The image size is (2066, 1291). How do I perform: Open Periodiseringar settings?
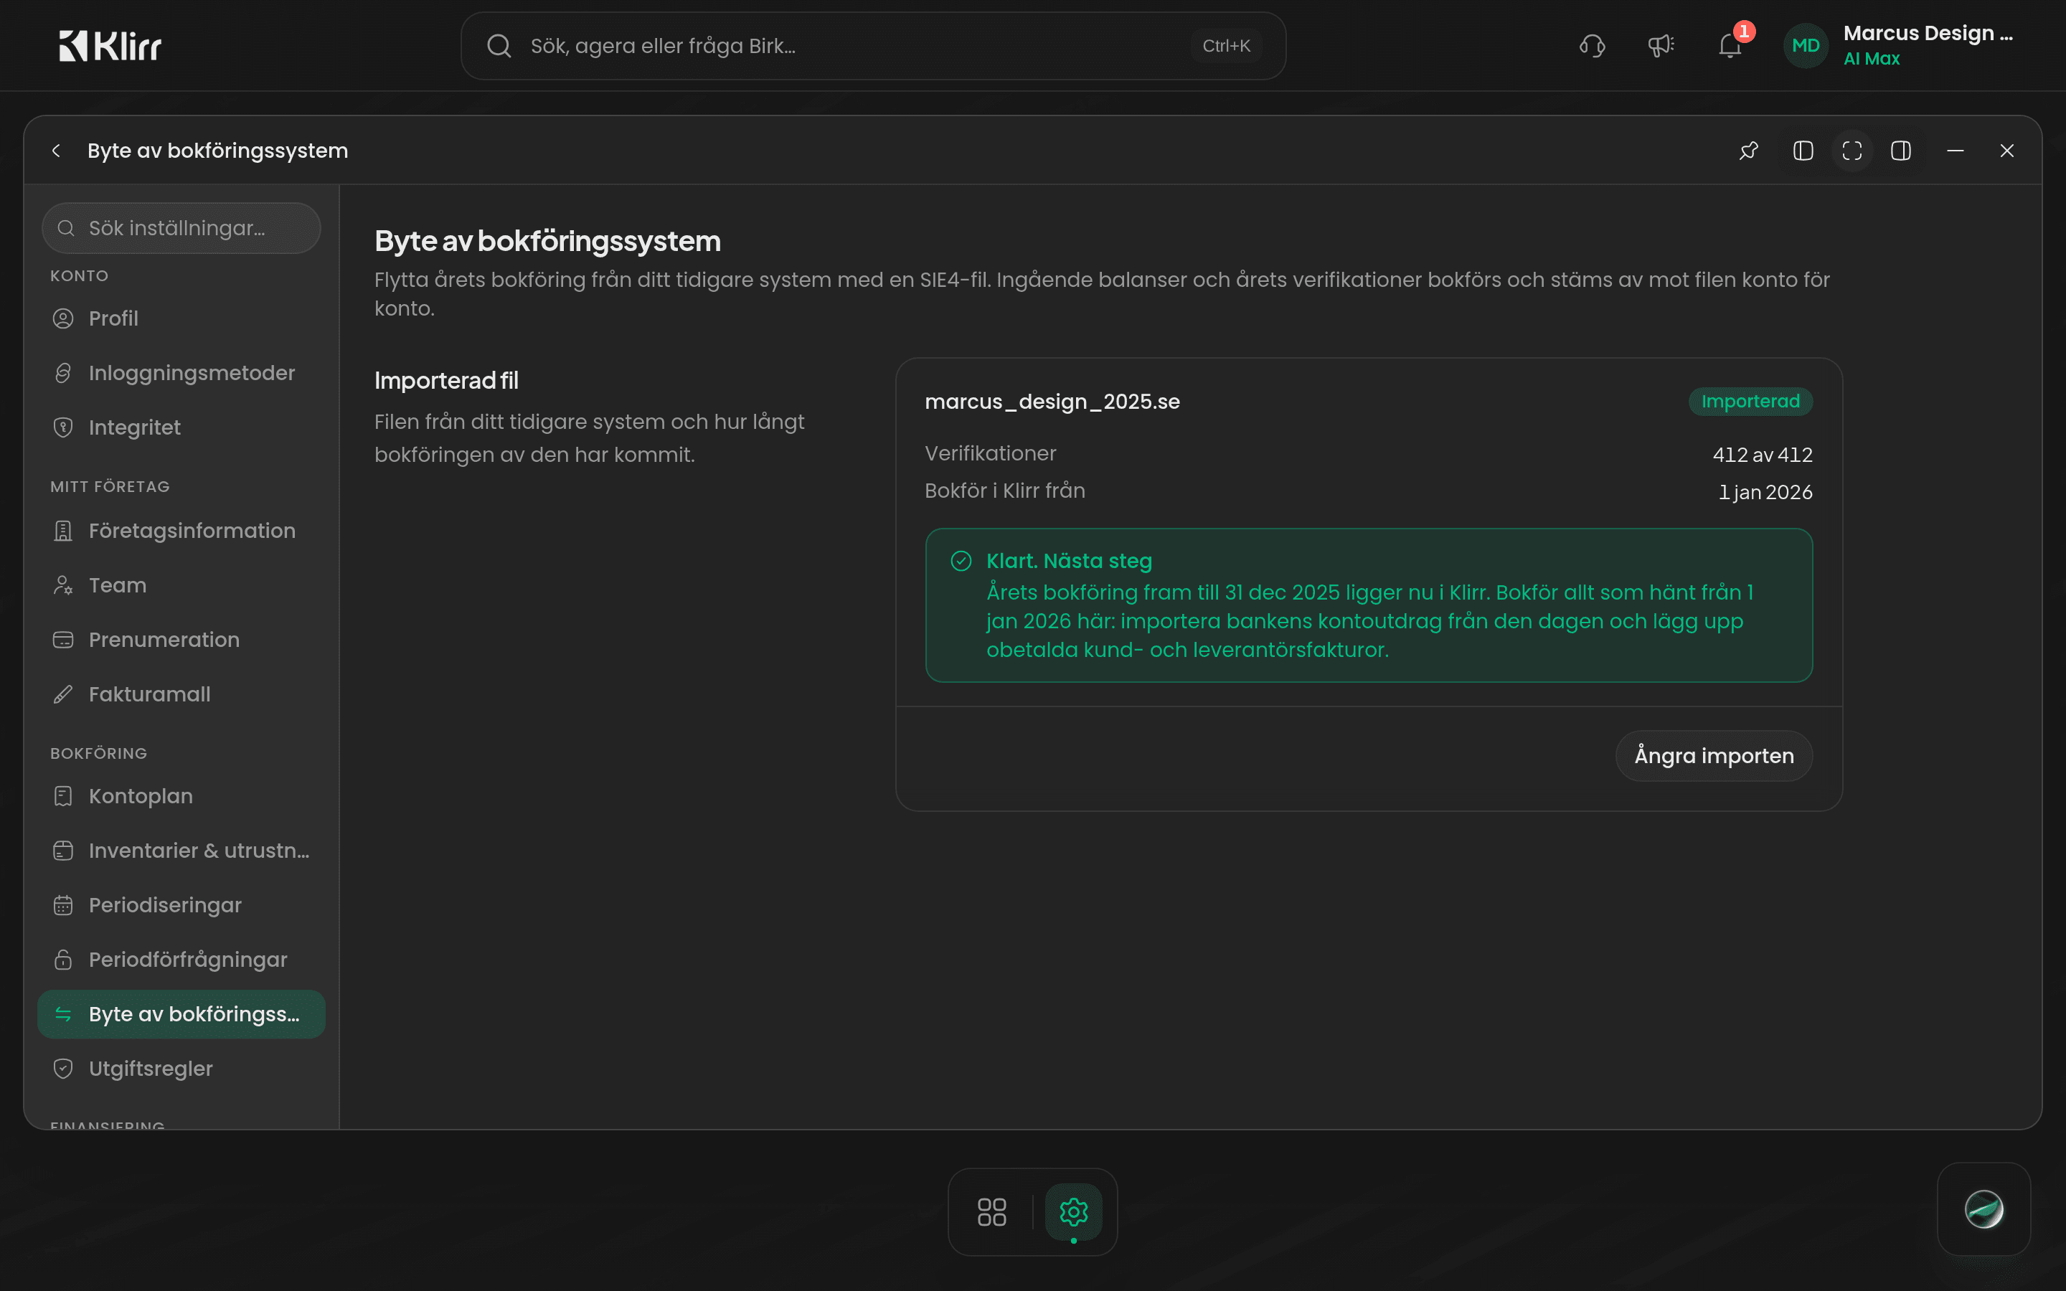pos(181,906)
